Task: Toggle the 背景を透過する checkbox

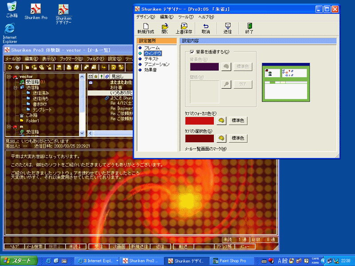Action: (192, 52)
